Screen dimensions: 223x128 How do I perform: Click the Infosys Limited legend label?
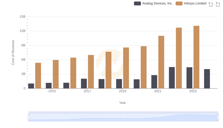195,3
